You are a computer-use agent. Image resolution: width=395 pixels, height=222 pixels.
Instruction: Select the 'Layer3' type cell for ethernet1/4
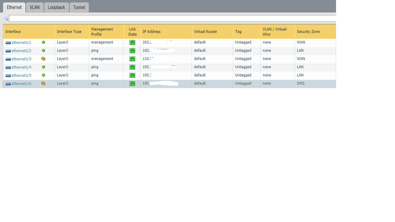(72, 67)
